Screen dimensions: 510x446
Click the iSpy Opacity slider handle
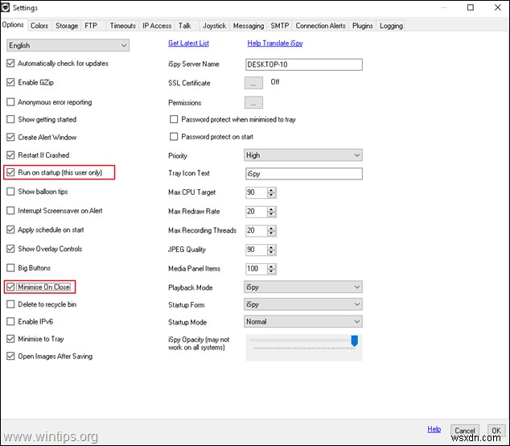coord(354,341)
